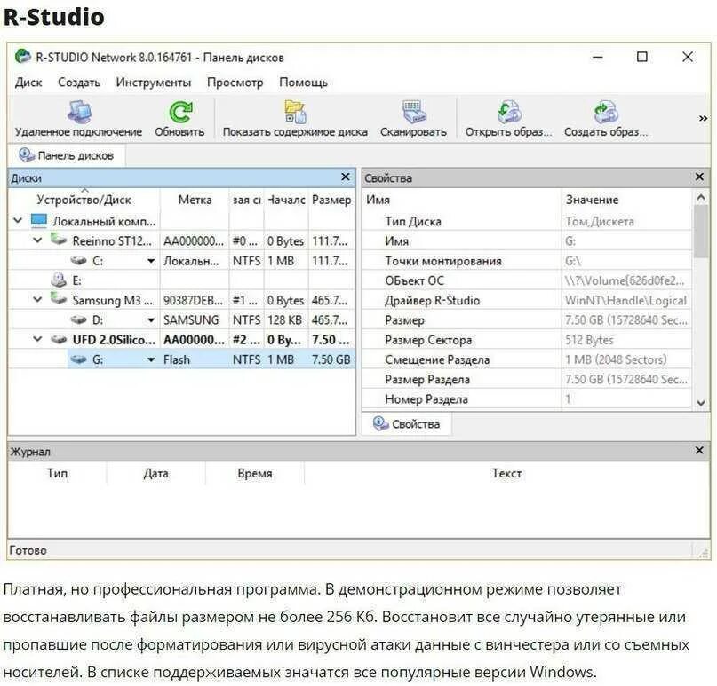717x686 pixels.
Task: Select the Локальный комп... computer icon
Action: (x=39, y=221)
